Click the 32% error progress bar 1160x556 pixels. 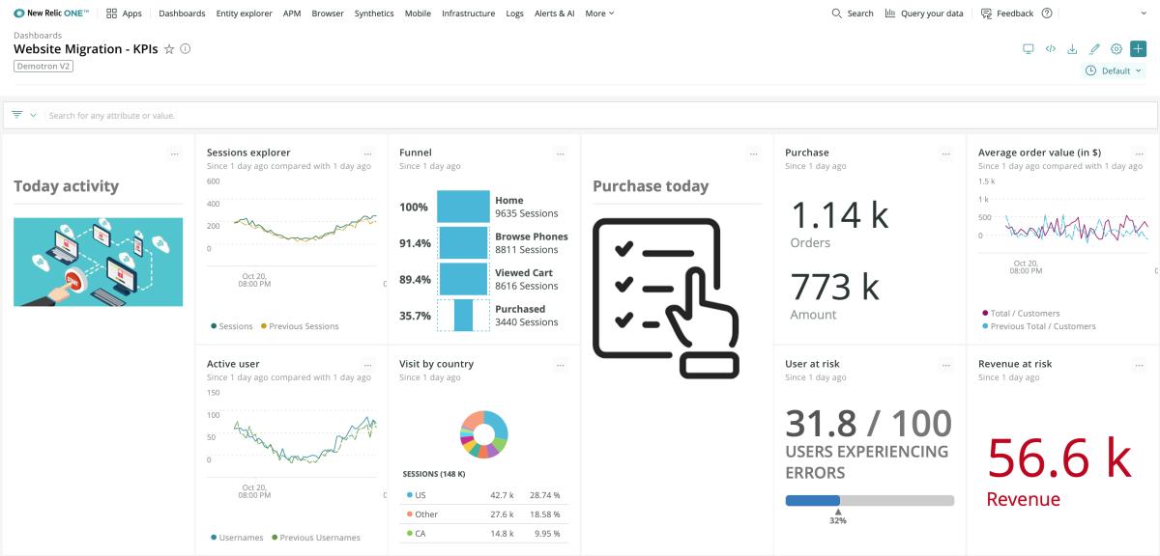point(870,501)
